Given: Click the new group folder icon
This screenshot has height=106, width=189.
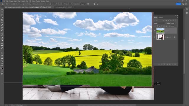Looking at the screenshot, I should click(x=170, y=64).
